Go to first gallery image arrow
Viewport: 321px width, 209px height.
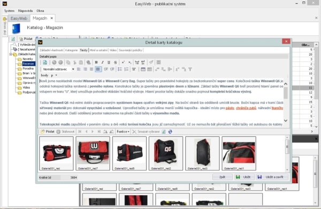click(x=80, y=131)
